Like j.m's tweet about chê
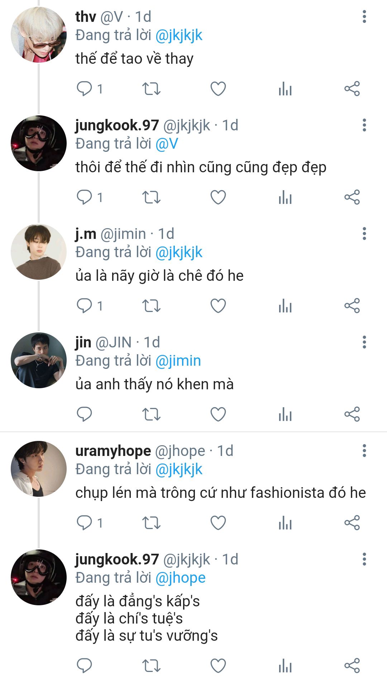This screenshot has width=387, height=678. 218,306
